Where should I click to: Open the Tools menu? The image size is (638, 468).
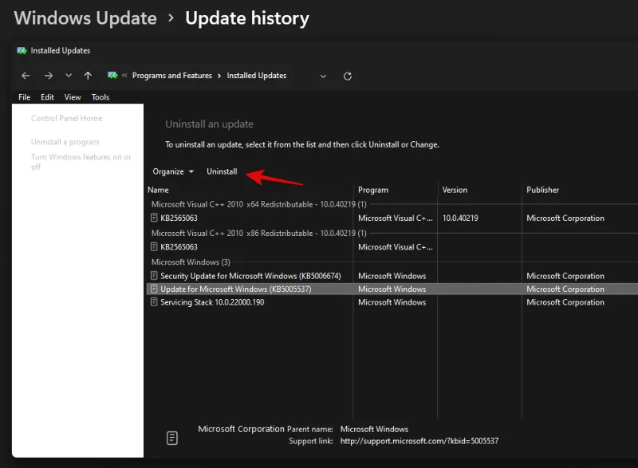100,96
